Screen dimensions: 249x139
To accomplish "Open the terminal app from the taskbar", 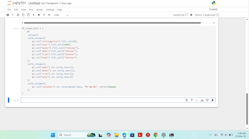I will [x=171, y=135].
